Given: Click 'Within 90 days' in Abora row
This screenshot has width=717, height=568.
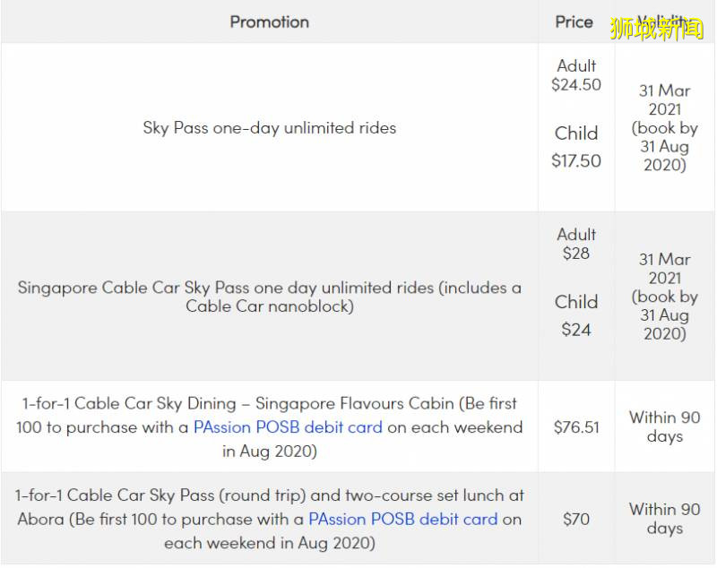Looking at the screenshot, I should click(x=664, y=519).
